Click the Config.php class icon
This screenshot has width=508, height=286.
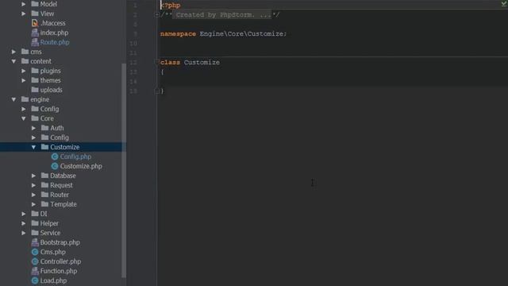[x=55, y=157]
